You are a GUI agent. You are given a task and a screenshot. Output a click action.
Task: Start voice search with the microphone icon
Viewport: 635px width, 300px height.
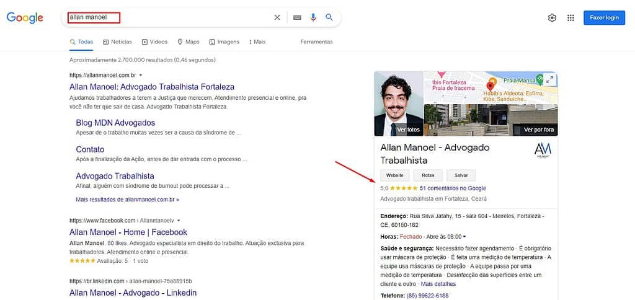313,17
